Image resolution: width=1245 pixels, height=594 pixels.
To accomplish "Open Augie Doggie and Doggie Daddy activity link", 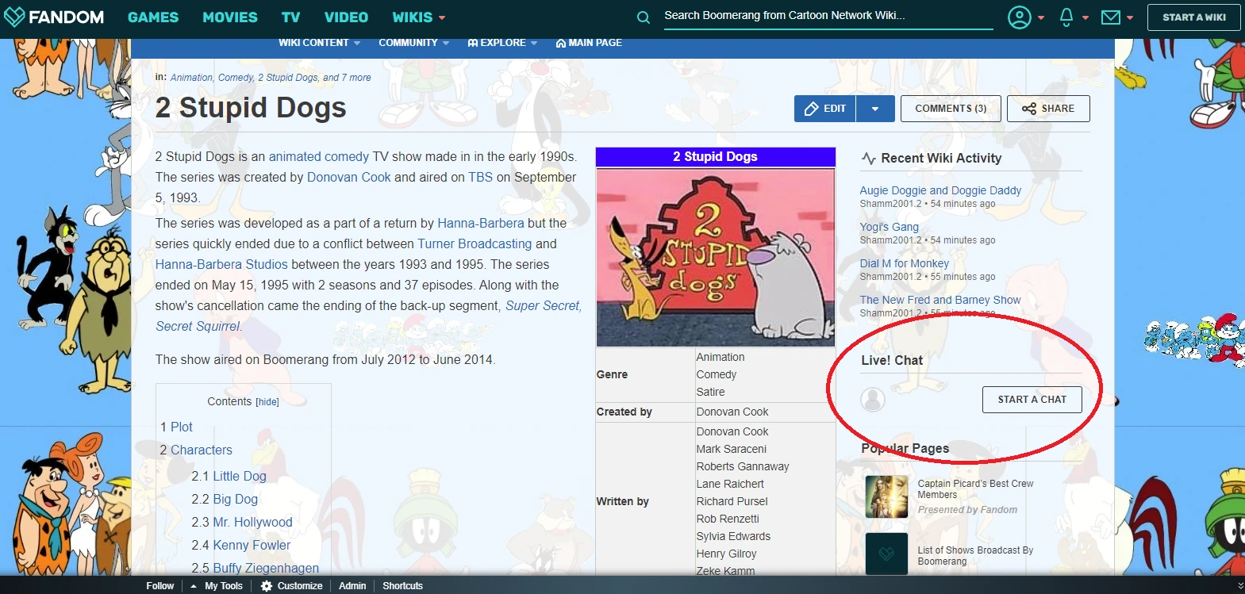I will (x=940, y=190).
